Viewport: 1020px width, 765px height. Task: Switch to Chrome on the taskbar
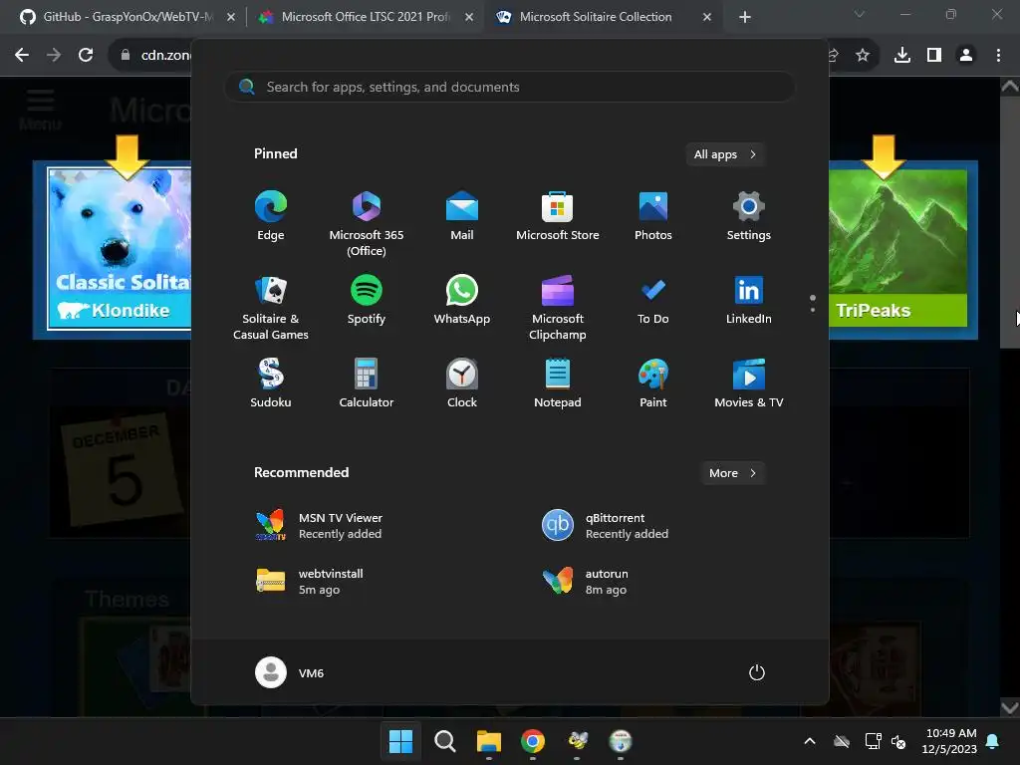[533, 741]
